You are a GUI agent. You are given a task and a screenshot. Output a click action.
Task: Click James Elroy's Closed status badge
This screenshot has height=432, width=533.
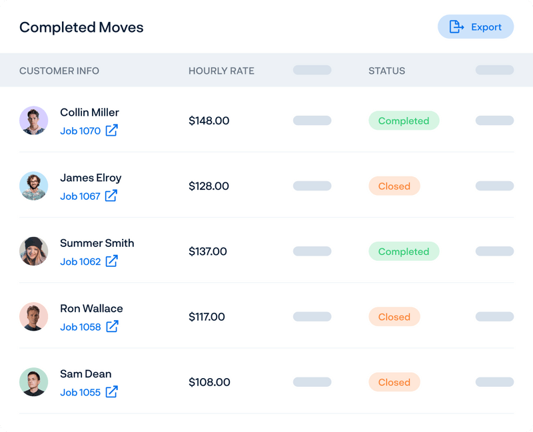pyautogui.click(x=394, y=186)
